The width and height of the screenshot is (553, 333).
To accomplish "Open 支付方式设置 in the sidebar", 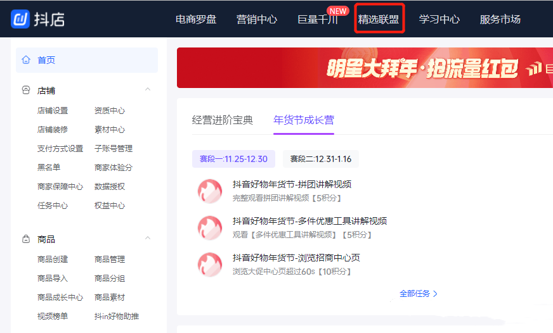I will (60, 149).
